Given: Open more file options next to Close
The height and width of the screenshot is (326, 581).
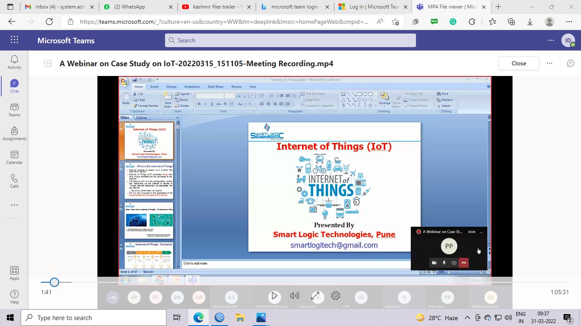Looking at the screenshot, I should click(x=550, y=63).
